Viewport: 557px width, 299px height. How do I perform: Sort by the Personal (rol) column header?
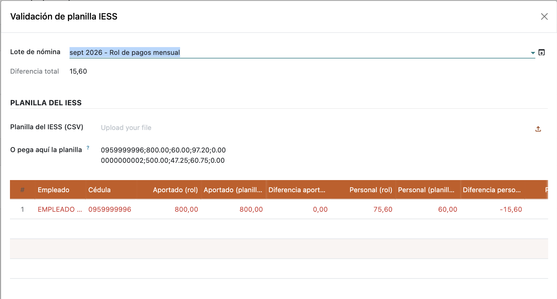point(363,190)
